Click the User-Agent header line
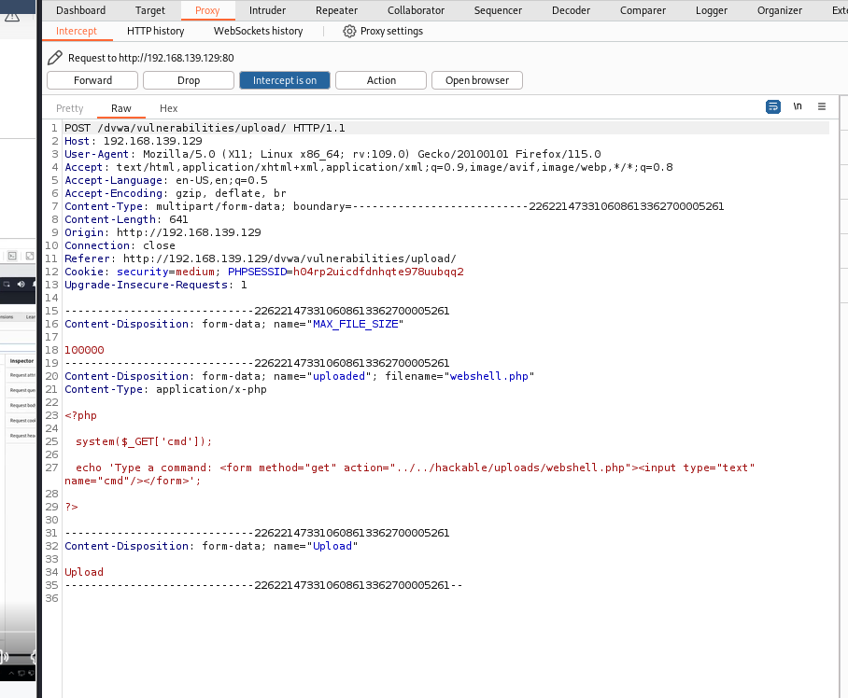 click(x=332, y=154)
